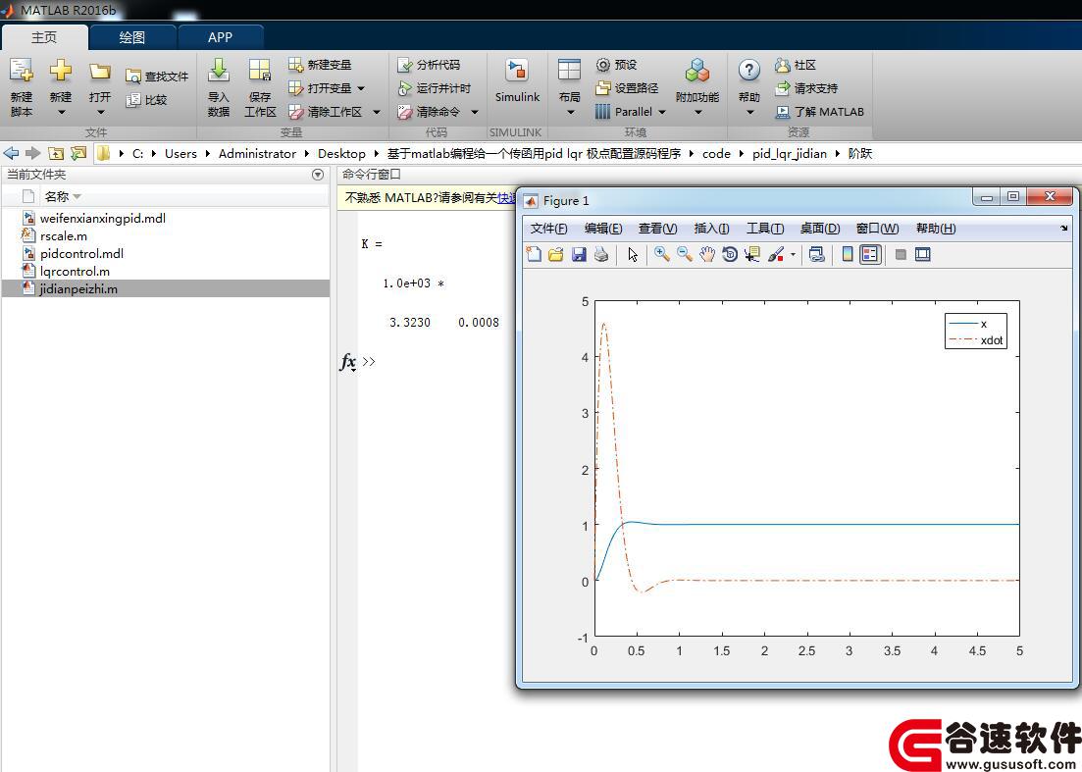Viewport: 1082px width, 772px height.
Task: Go up one folder level icon
Action: coord(56,153)
